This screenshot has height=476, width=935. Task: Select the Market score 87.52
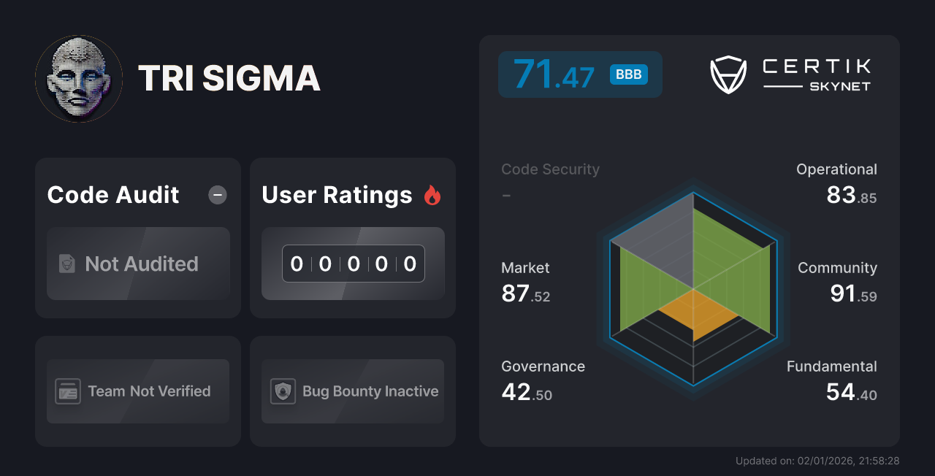[x=526, y=293]
